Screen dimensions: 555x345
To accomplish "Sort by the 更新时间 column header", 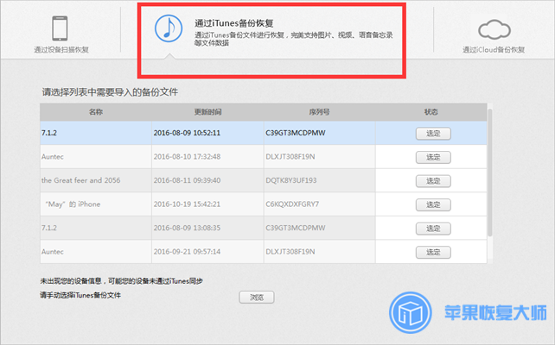I will (207, 112).
